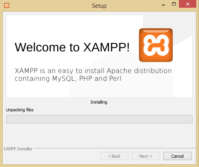This screenshot has width=199, height=167.
Task: Click the installation progress bar
Action: click(x=99, y=119)
